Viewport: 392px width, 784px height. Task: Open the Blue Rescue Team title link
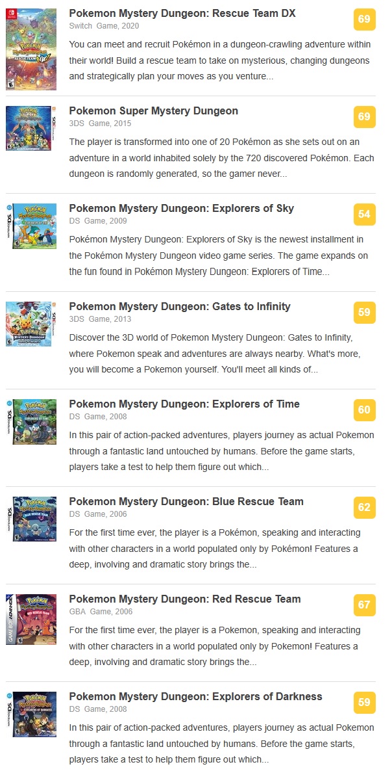coord(186,501)
